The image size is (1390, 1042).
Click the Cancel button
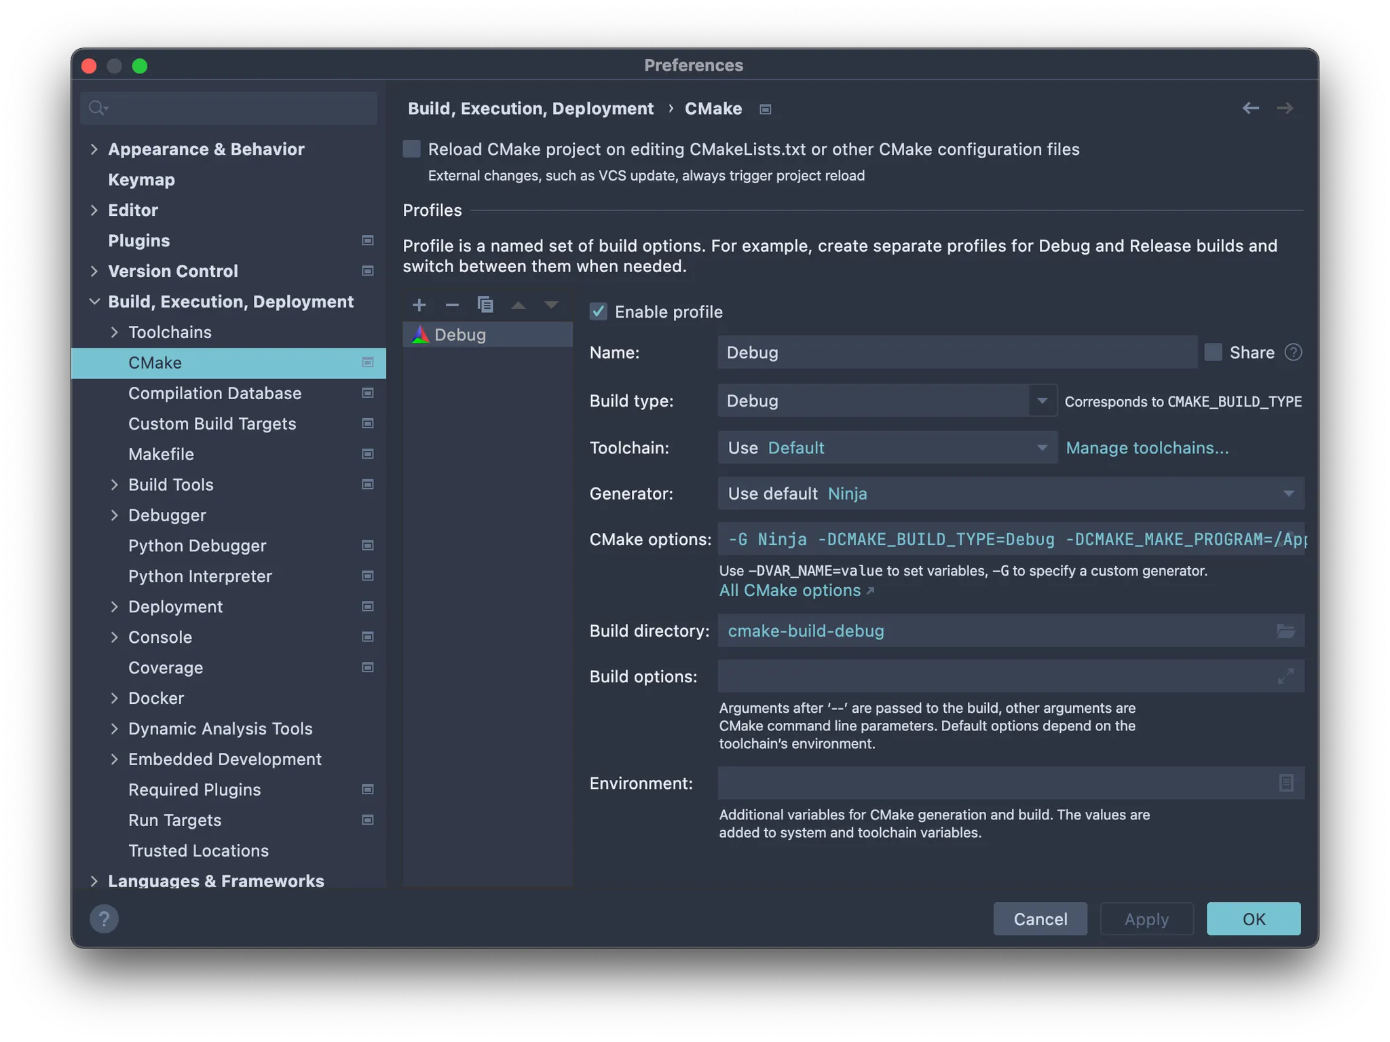click(x=1040, y=919)
